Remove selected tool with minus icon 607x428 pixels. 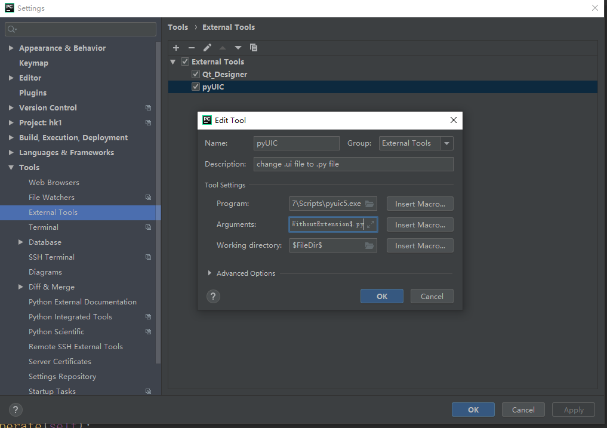(192, 48)
